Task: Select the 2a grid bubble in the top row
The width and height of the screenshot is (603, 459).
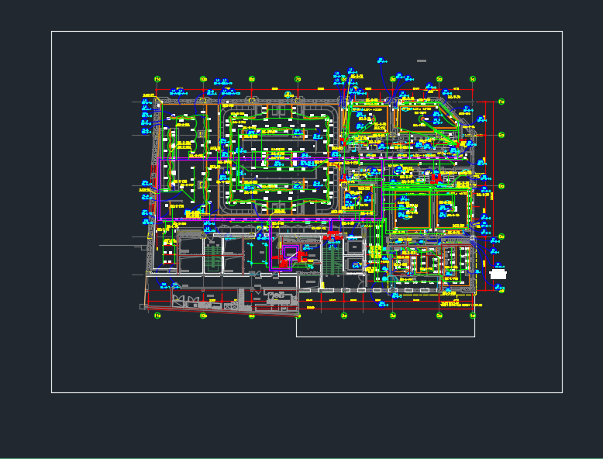Action: [x=439, y=79]
